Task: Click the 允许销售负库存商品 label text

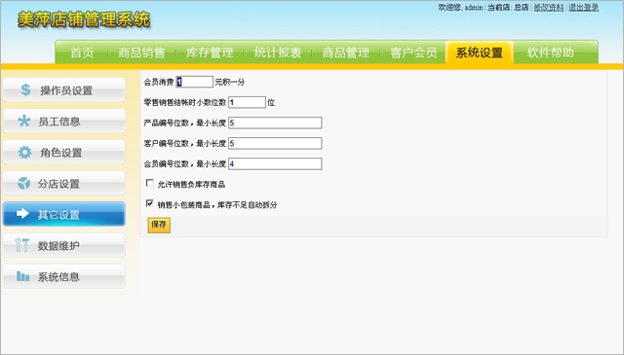Action: coord(191,184)
